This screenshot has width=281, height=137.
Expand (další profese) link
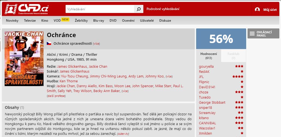click(x=56, y=96)
